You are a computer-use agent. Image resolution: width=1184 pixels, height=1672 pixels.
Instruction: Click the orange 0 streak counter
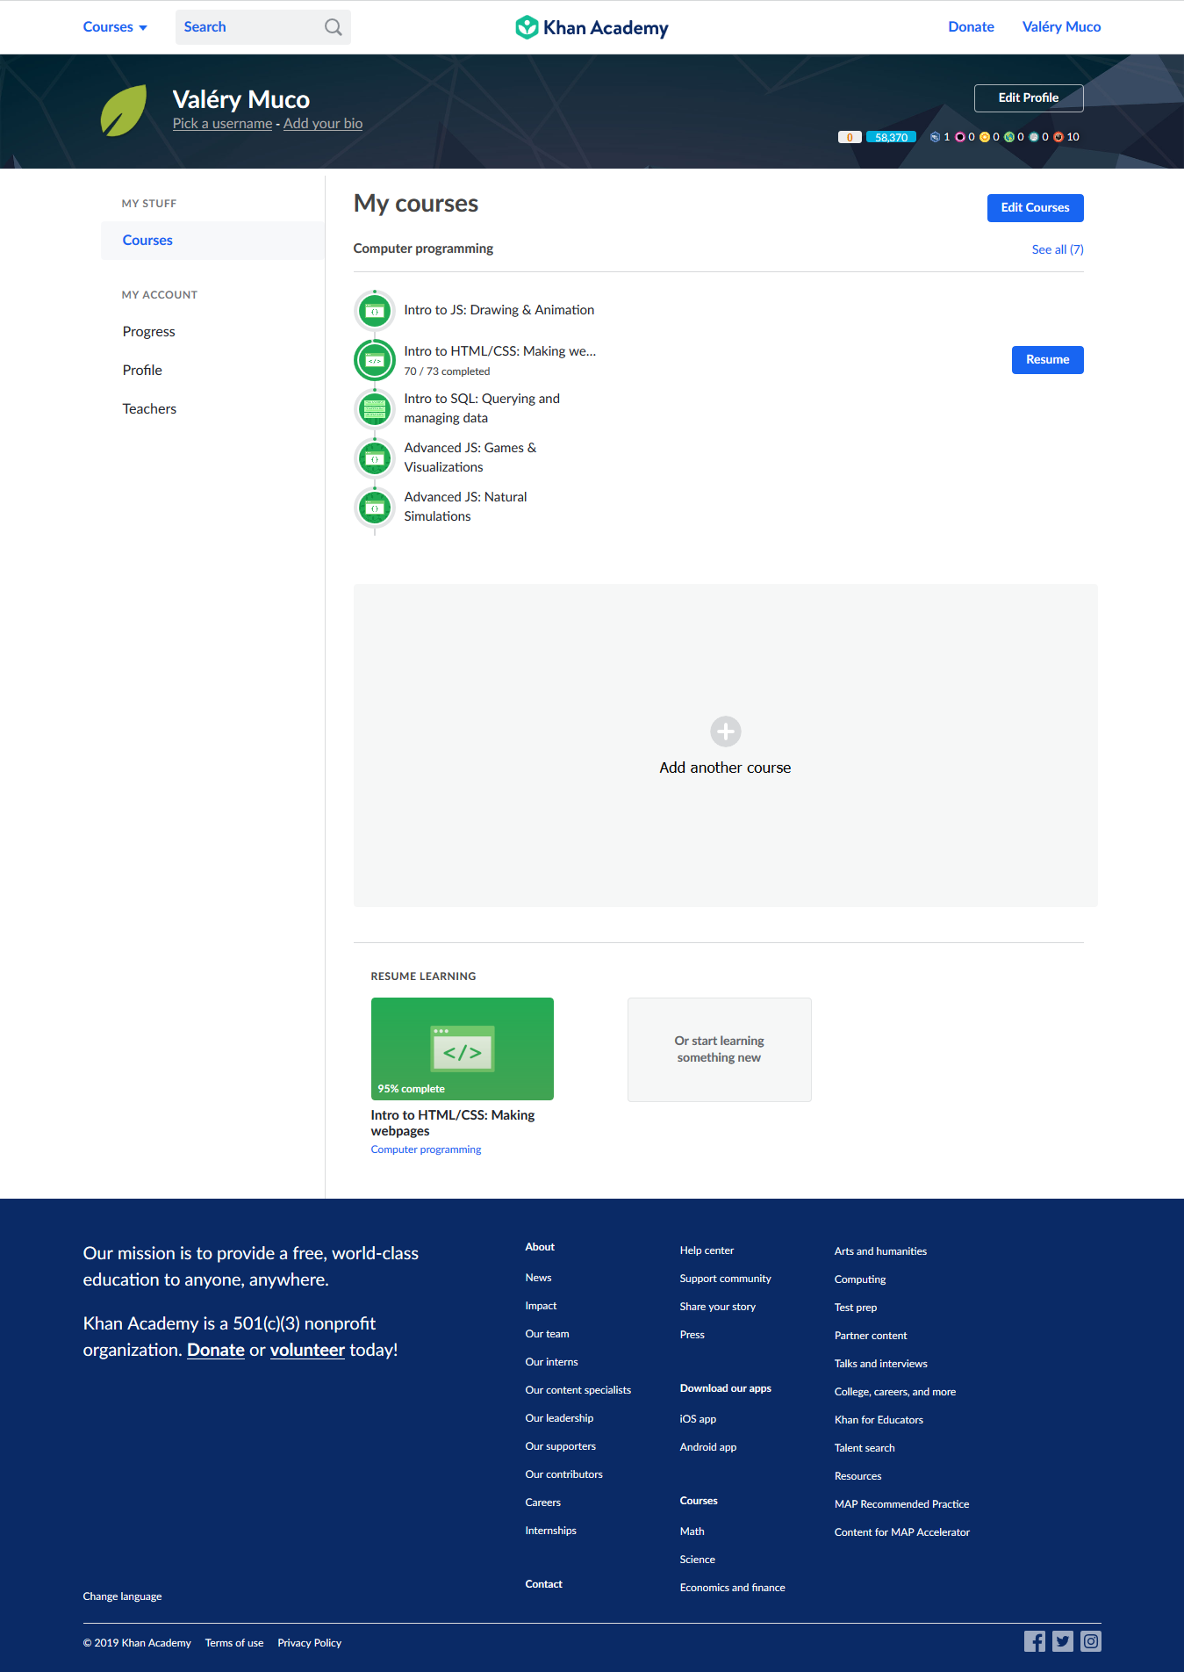850,137
